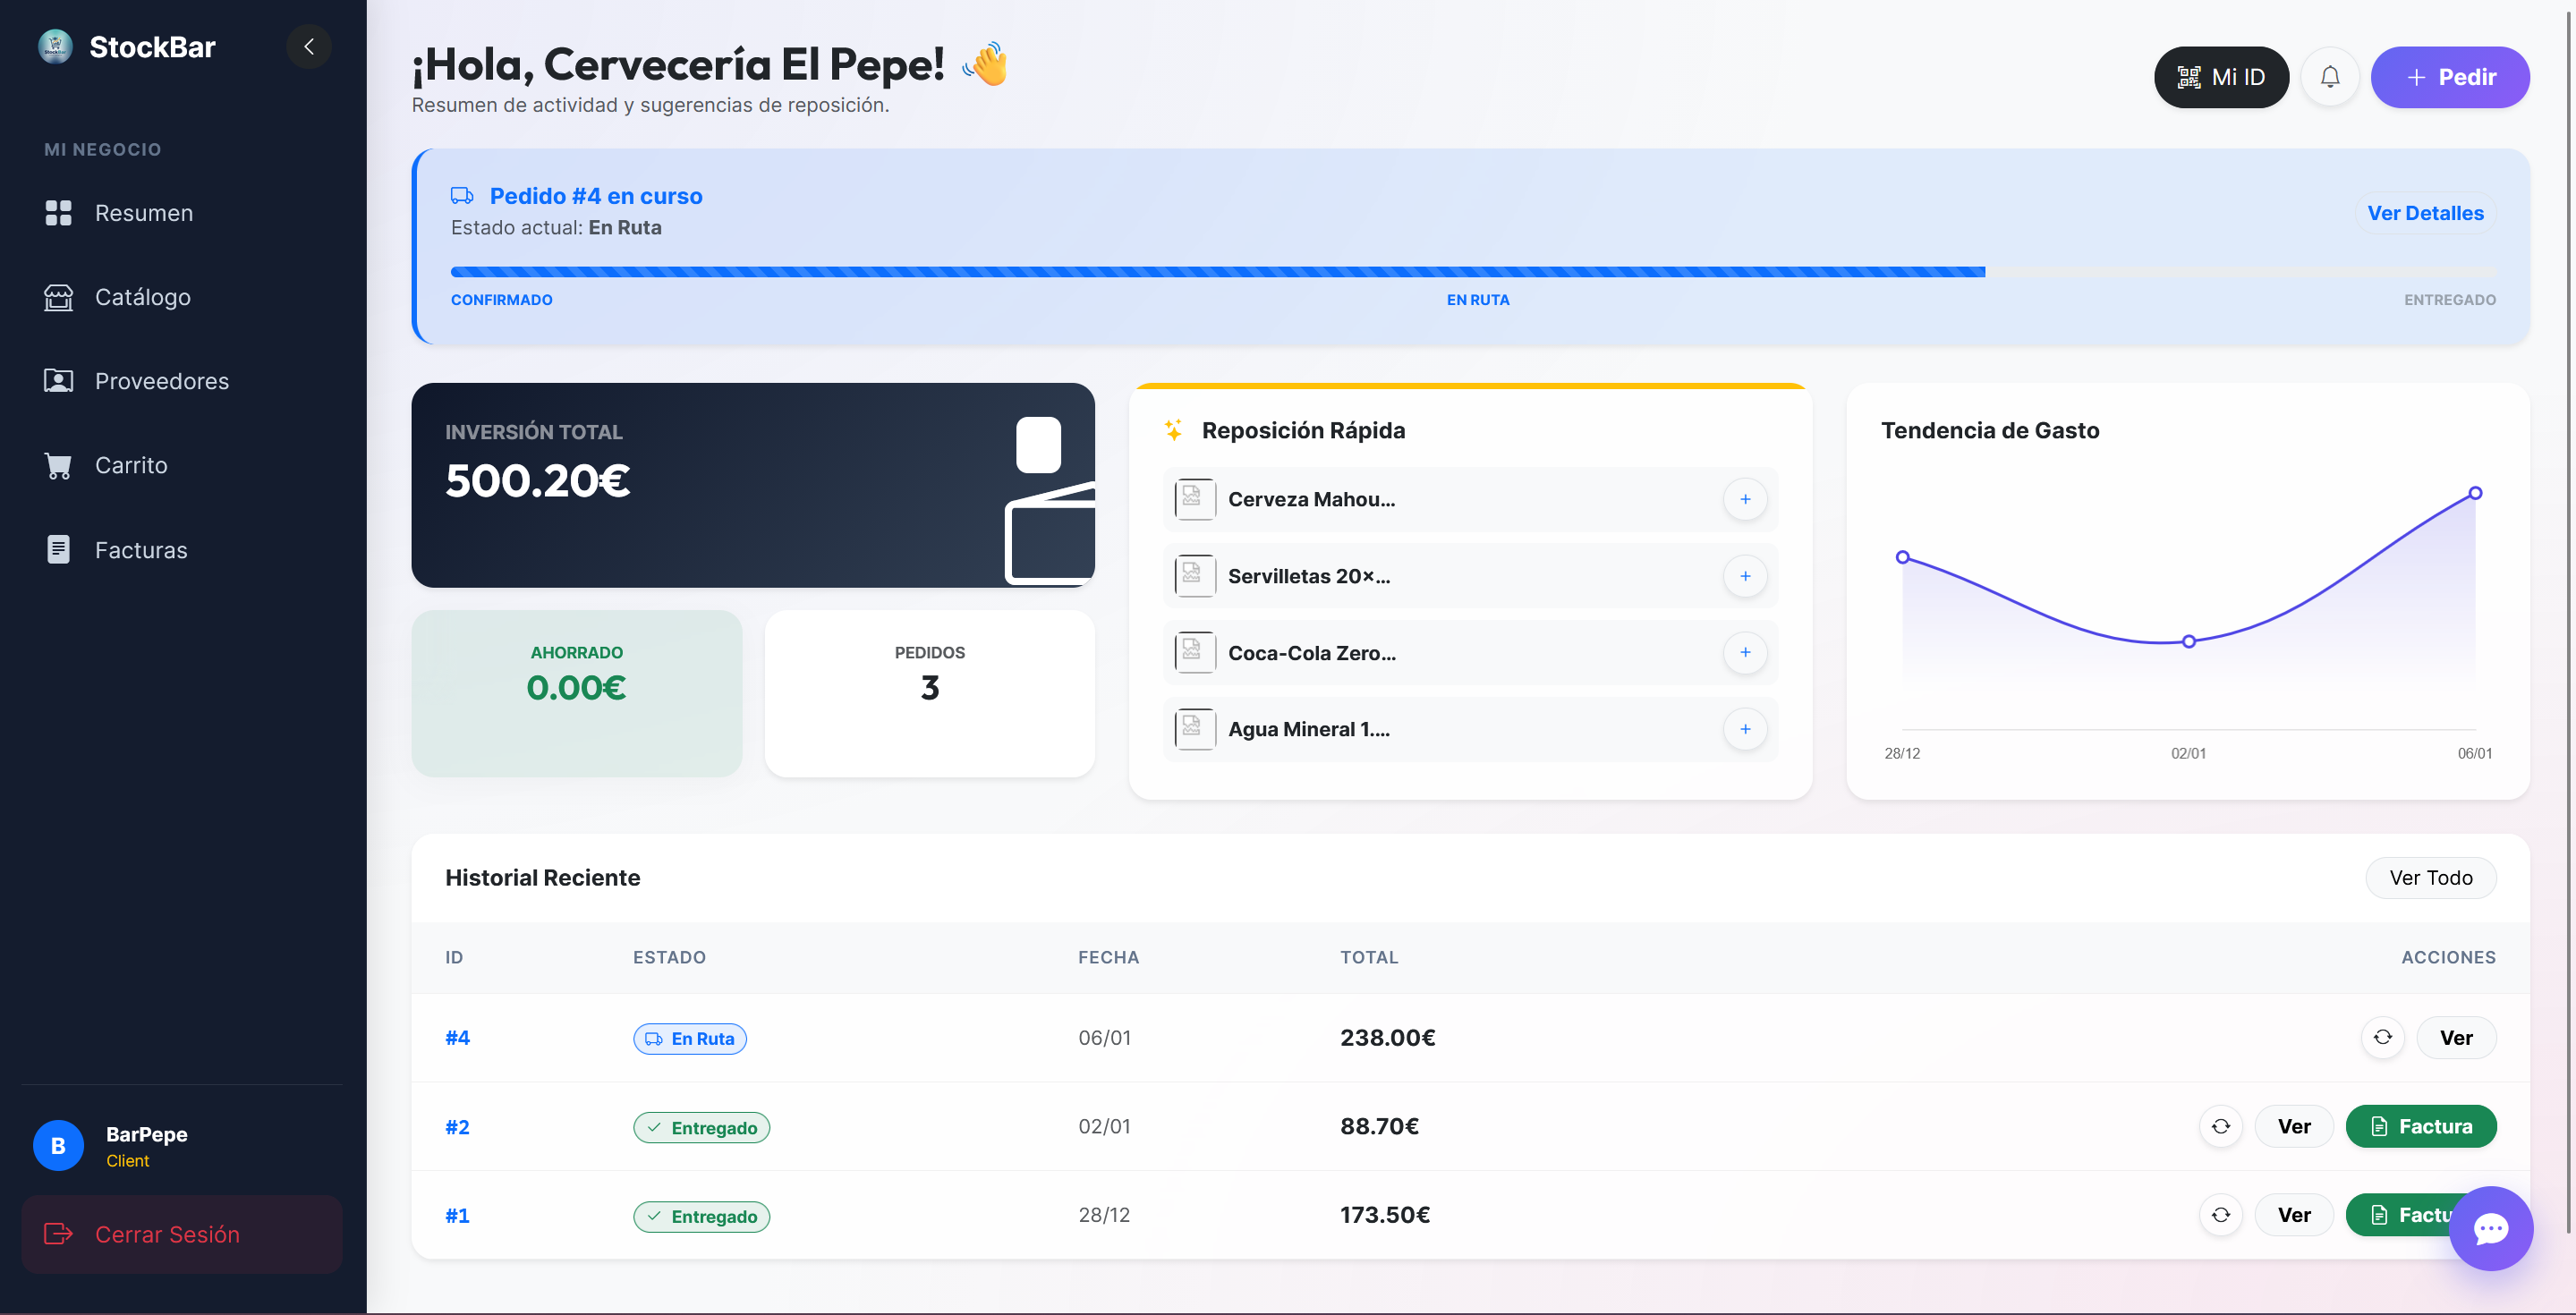The height and width of the screenshot is (1315, 2576).
Task: Click the Carrito shopping cart icon
Action: click(58, 466)
